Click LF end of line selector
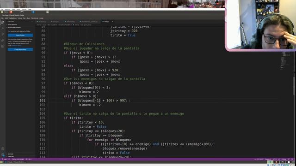Viewport: 296px width, 166px height. tap(279, 159)
